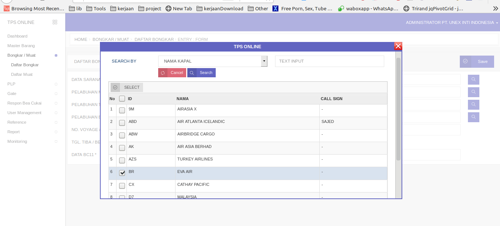Uncheck the EVA AIR row checkbox
This screenshot has width=500, height=226.
(122, 173)
